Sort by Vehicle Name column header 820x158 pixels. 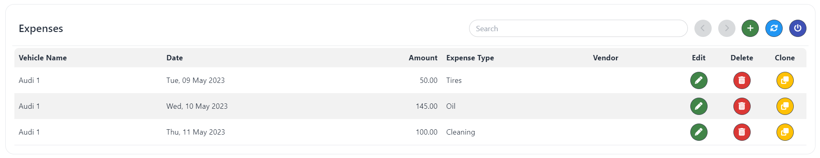[43, 58]
